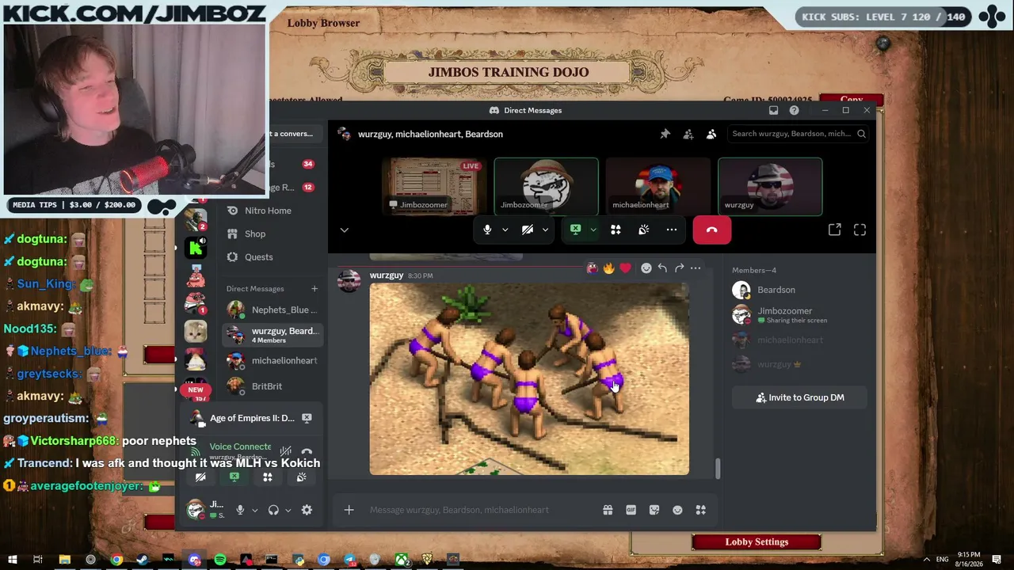Image resolution: width=1014 pixels, height=570 pixels.
Task: Open attachment plus menu in message bar
Action: click(x=349, y=510)
